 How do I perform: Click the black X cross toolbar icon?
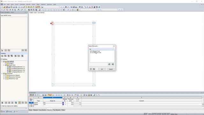click(92, 7)
